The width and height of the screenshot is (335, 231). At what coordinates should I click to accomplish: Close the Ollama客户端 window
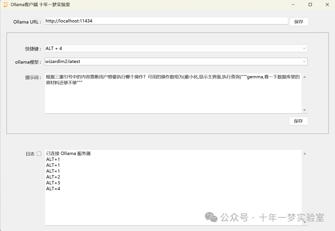pyautogui.click(x=327, y=4)
